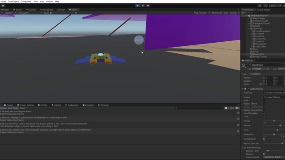Open the Volume Rolloff dropdown
The image size is (285, 160).
(274, 157)
